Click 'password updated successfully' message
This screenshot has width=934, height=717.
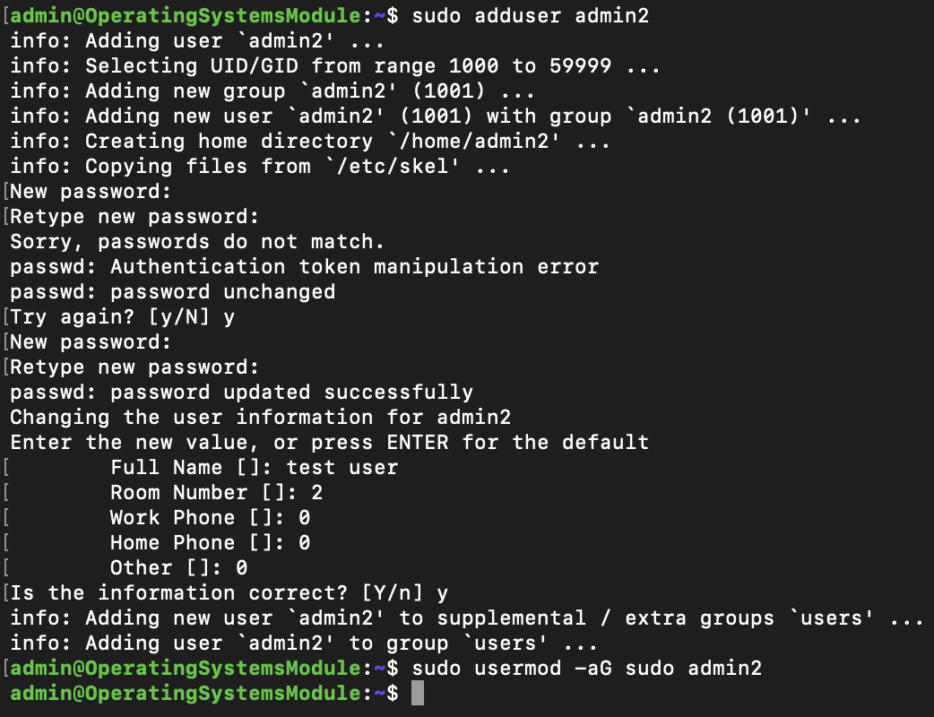tap(291, 392)
